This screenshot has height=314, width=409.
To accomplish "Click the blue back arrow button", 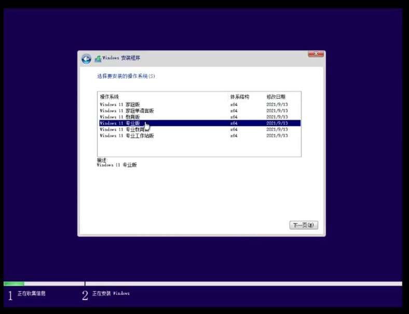I will click(x=86, y=59).
